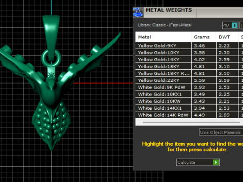Image resolution: width=243 pixels, height=182 pixels.
Task: Select the Yellow Gold:22KY row
Action: (x=189, y=80)
